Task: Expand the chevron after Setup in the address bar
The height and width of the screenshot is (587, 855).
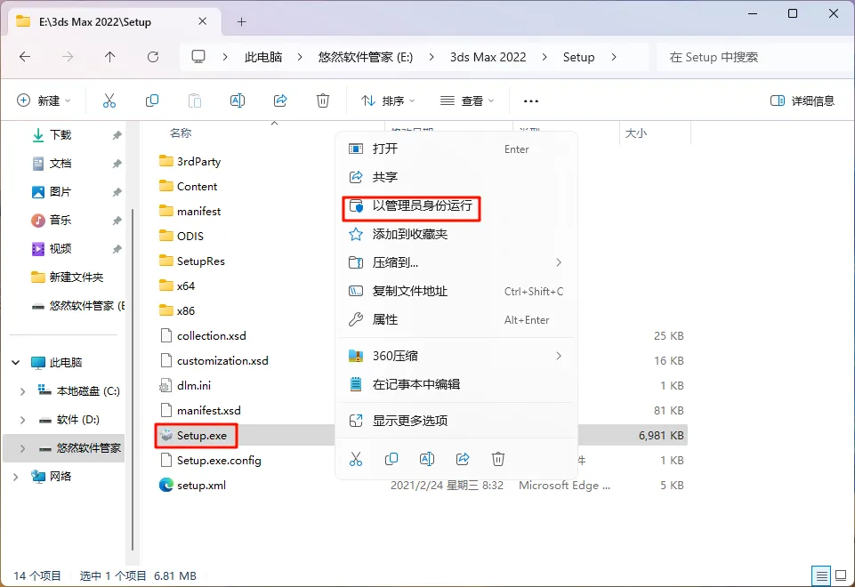Action: (614, 57)
